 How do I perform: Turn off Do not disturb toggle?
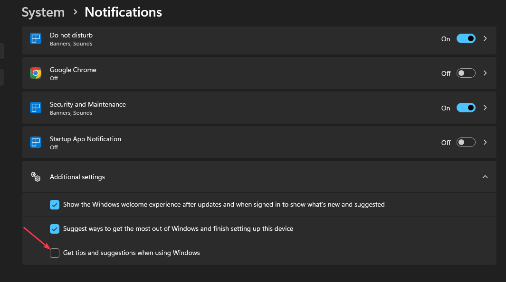tap(466, 38)
